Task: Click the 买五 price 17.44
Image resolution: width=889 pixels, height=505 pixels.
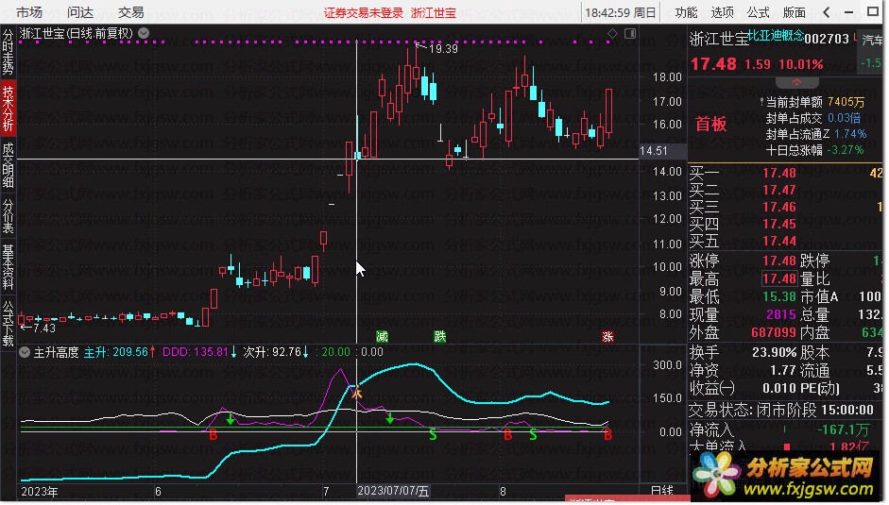Action: coord(779,241)
